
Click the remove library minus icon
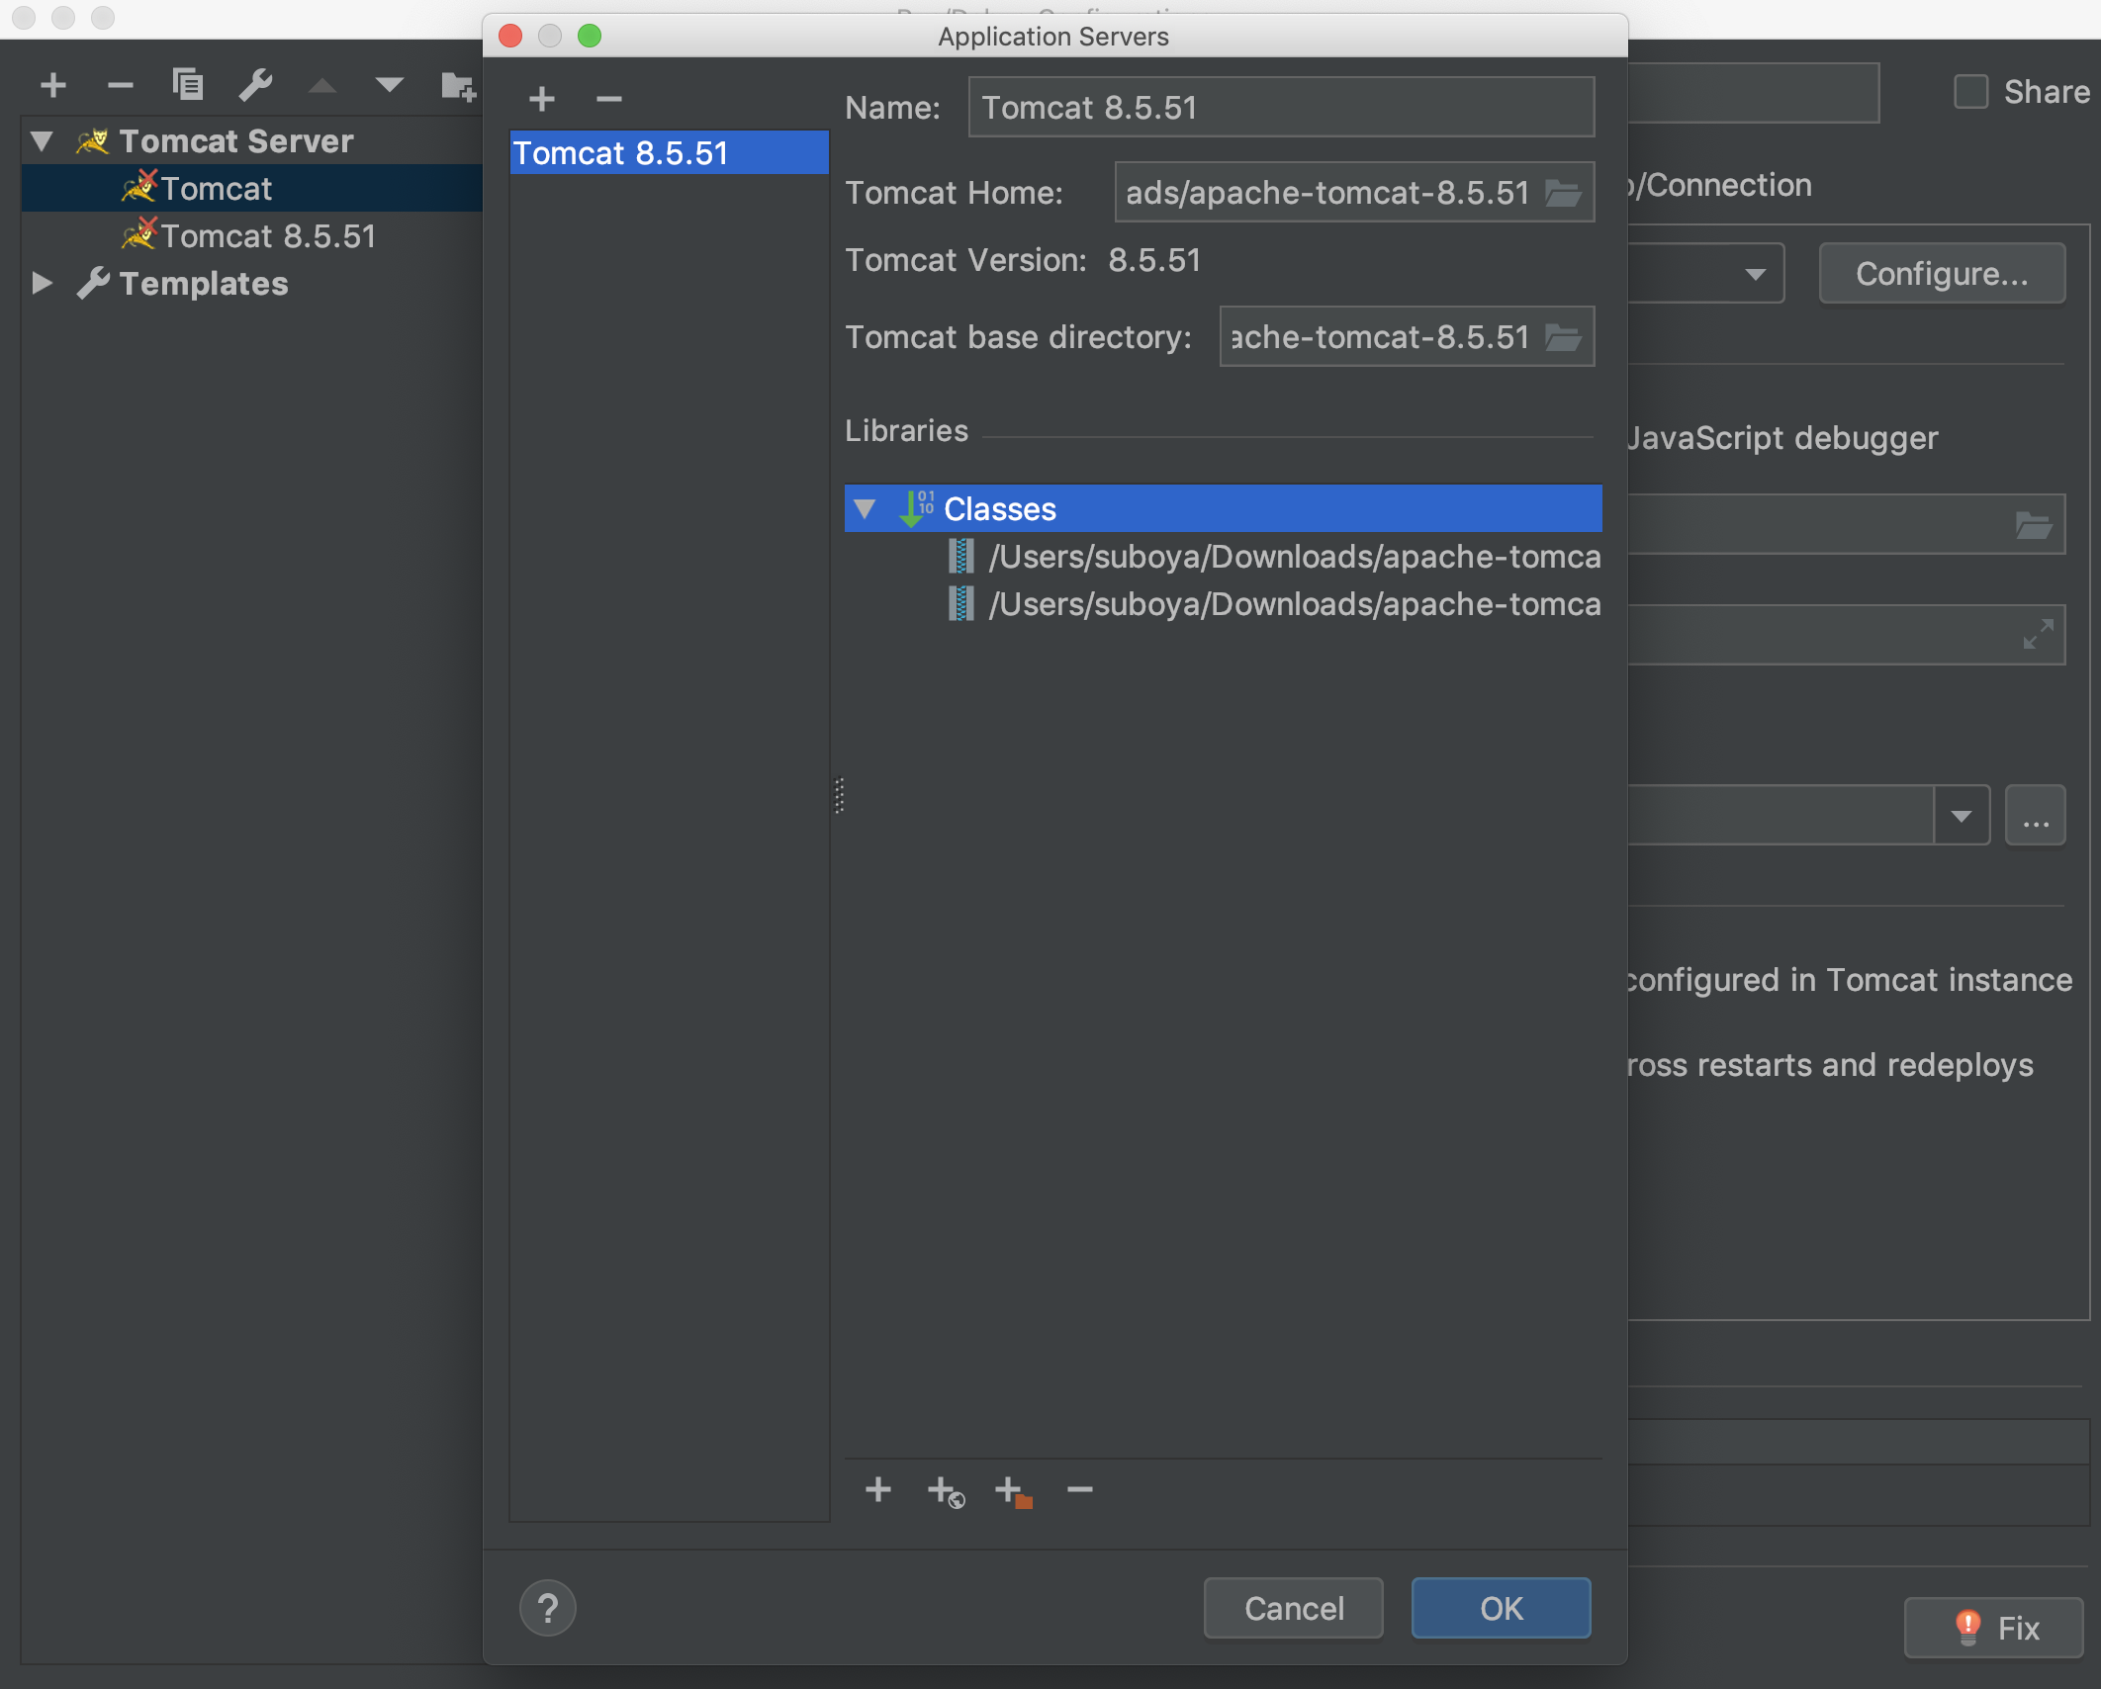[x=1080, y=1489]
